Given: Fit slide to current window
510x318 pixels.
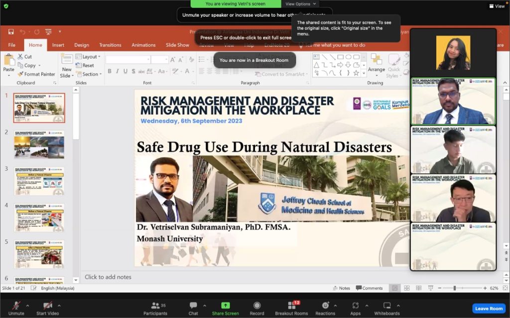Looking at the screenshot, I should (505, 288).
